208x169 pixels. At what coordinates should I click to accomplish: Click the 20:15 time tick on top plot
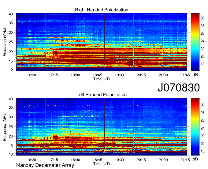[141, 75]
